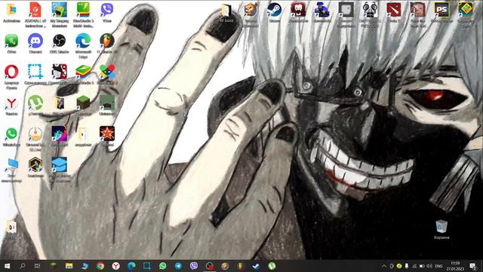Open the blue graduation cap desktop shortcut

(x=59, y=165)
